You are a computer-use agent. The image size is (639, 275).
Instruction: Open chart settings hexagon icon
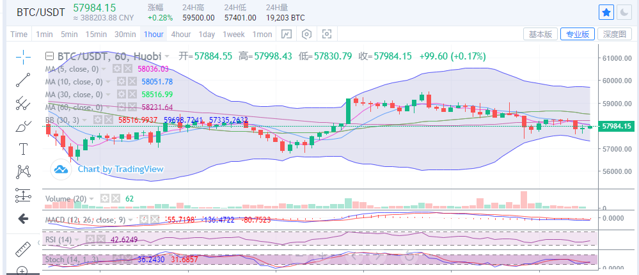(x=306, y=35)
